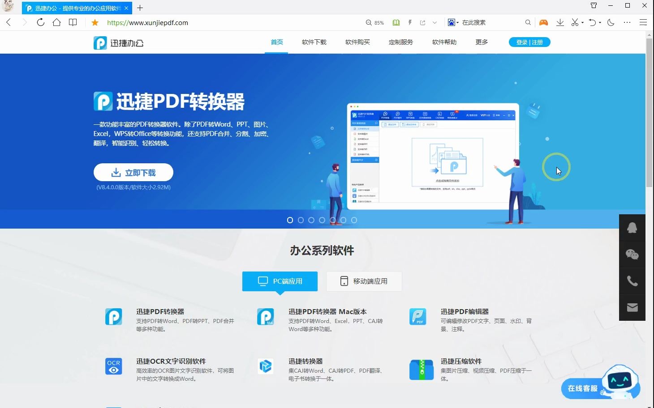The height and width of the screenshot is (408, 654).
Task: Select the sixth carousel indicator dot
Action: click(x=343, y=220)
